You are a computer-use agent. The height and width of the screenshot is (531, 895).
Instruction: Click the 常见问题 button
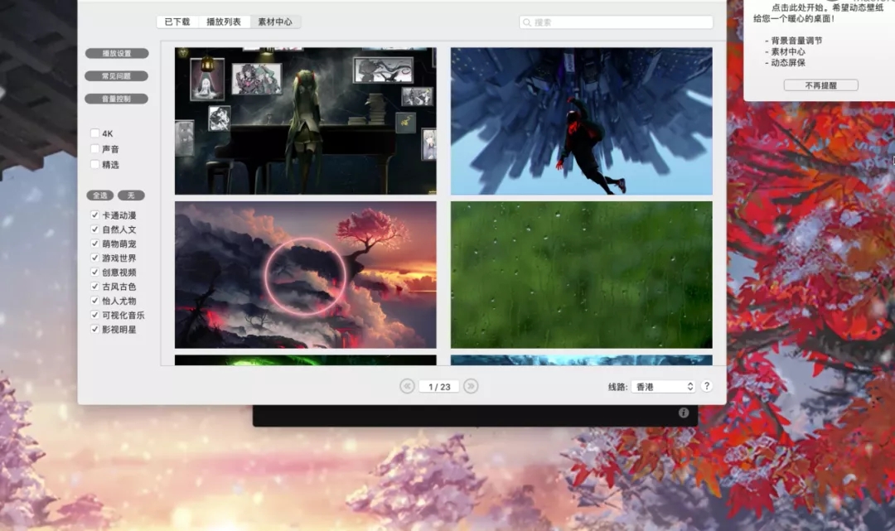[x=117, y=76]
